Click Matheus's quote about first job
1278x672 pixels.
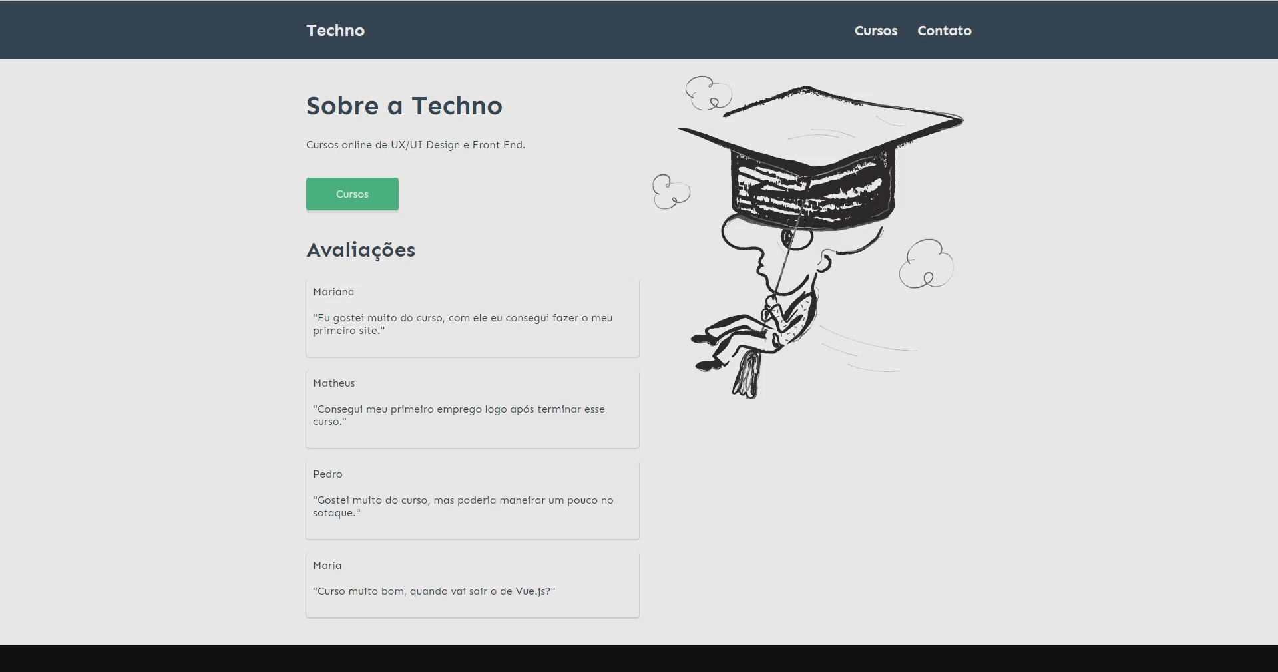(459, 415)
